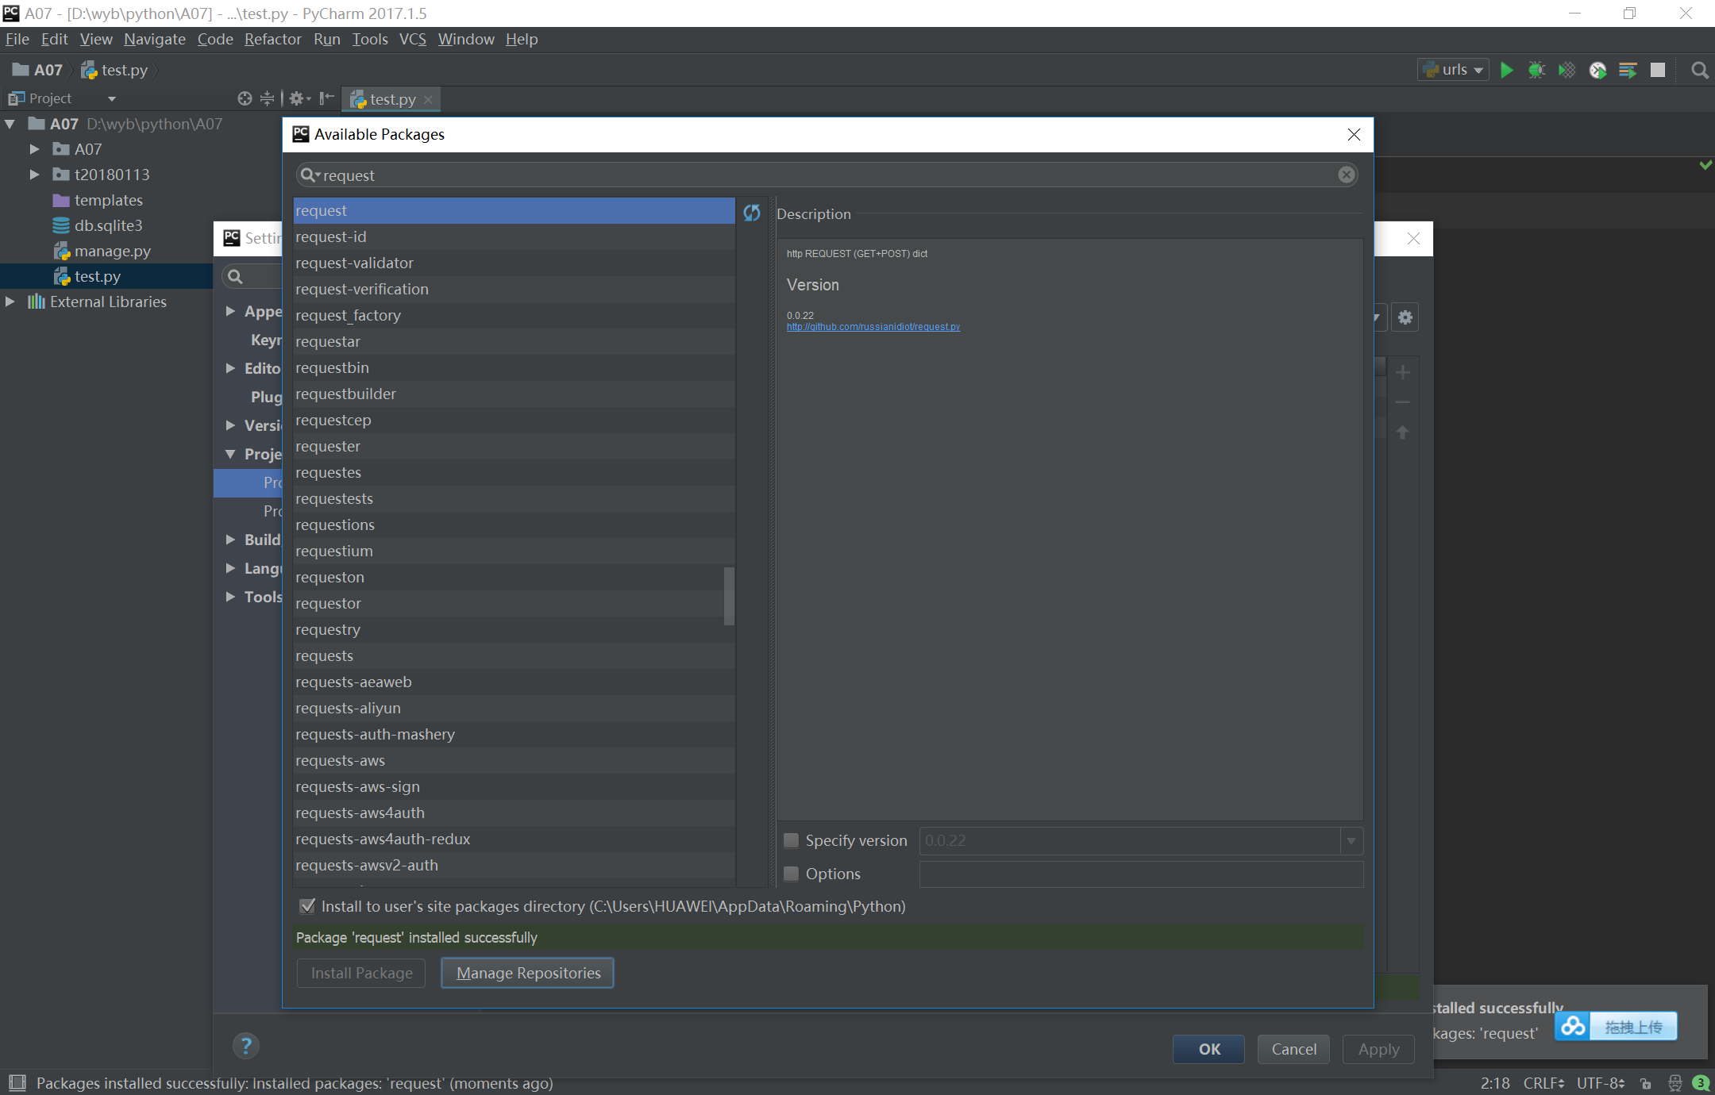
Task: Expand the t20180113 folder
Action: (x=34, y=175)
